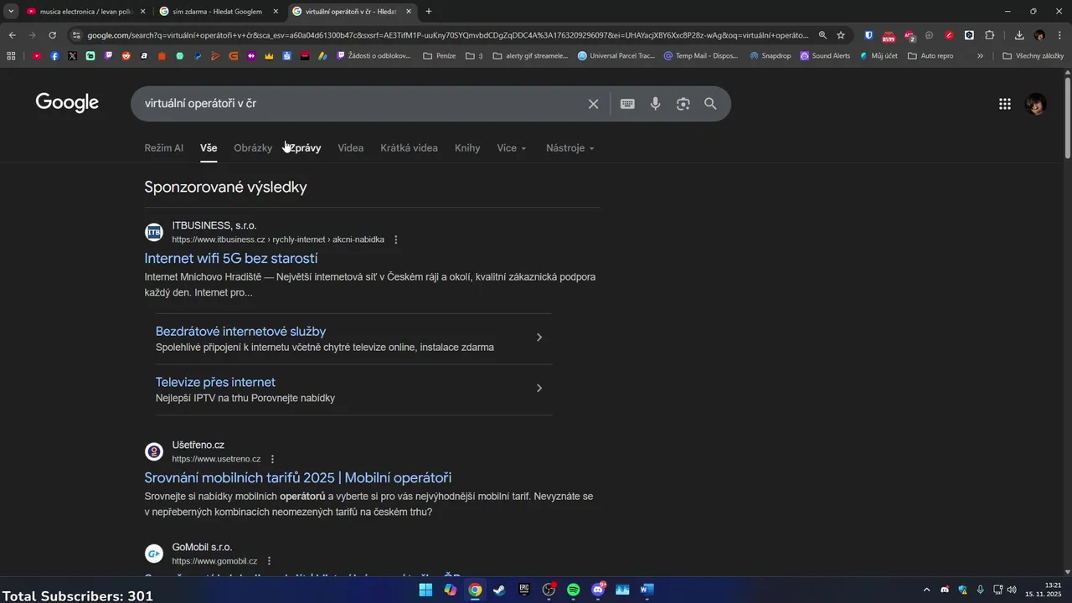Expand the Nástroje dropdown
This screenshot has height=603, width=1072.
point(570,148)
